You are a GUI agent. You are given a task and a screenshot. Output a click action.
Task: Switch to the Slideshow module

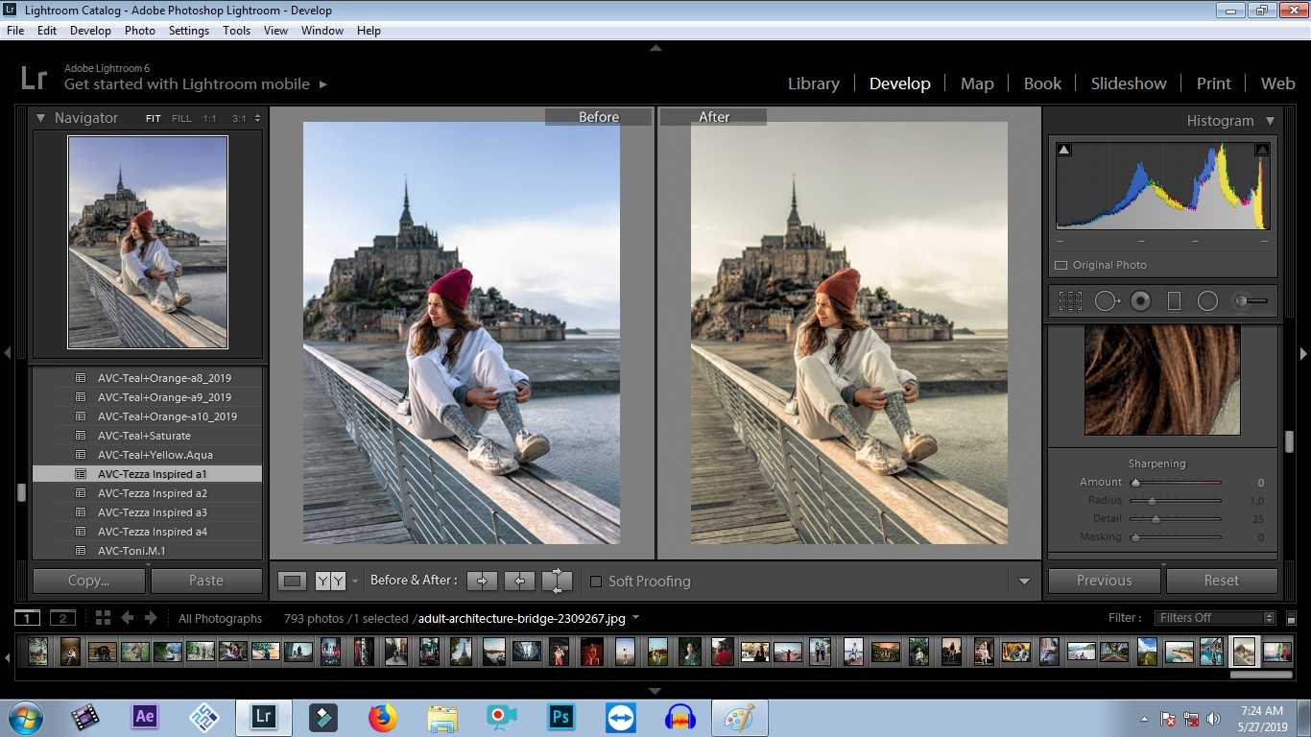coord(1129,83)
